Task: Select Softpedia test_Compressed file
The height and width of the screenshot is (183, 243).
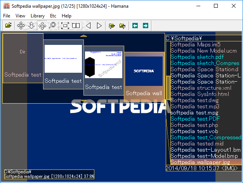Action: pyautogui.click(x=206, y=137)
